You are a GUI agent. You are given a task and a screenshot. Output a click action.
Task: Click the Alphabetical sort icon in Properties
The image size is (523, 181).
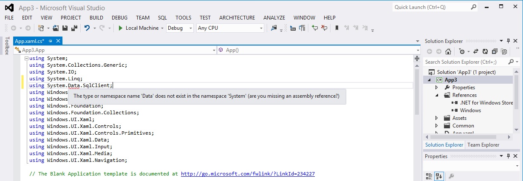(439, 176)
